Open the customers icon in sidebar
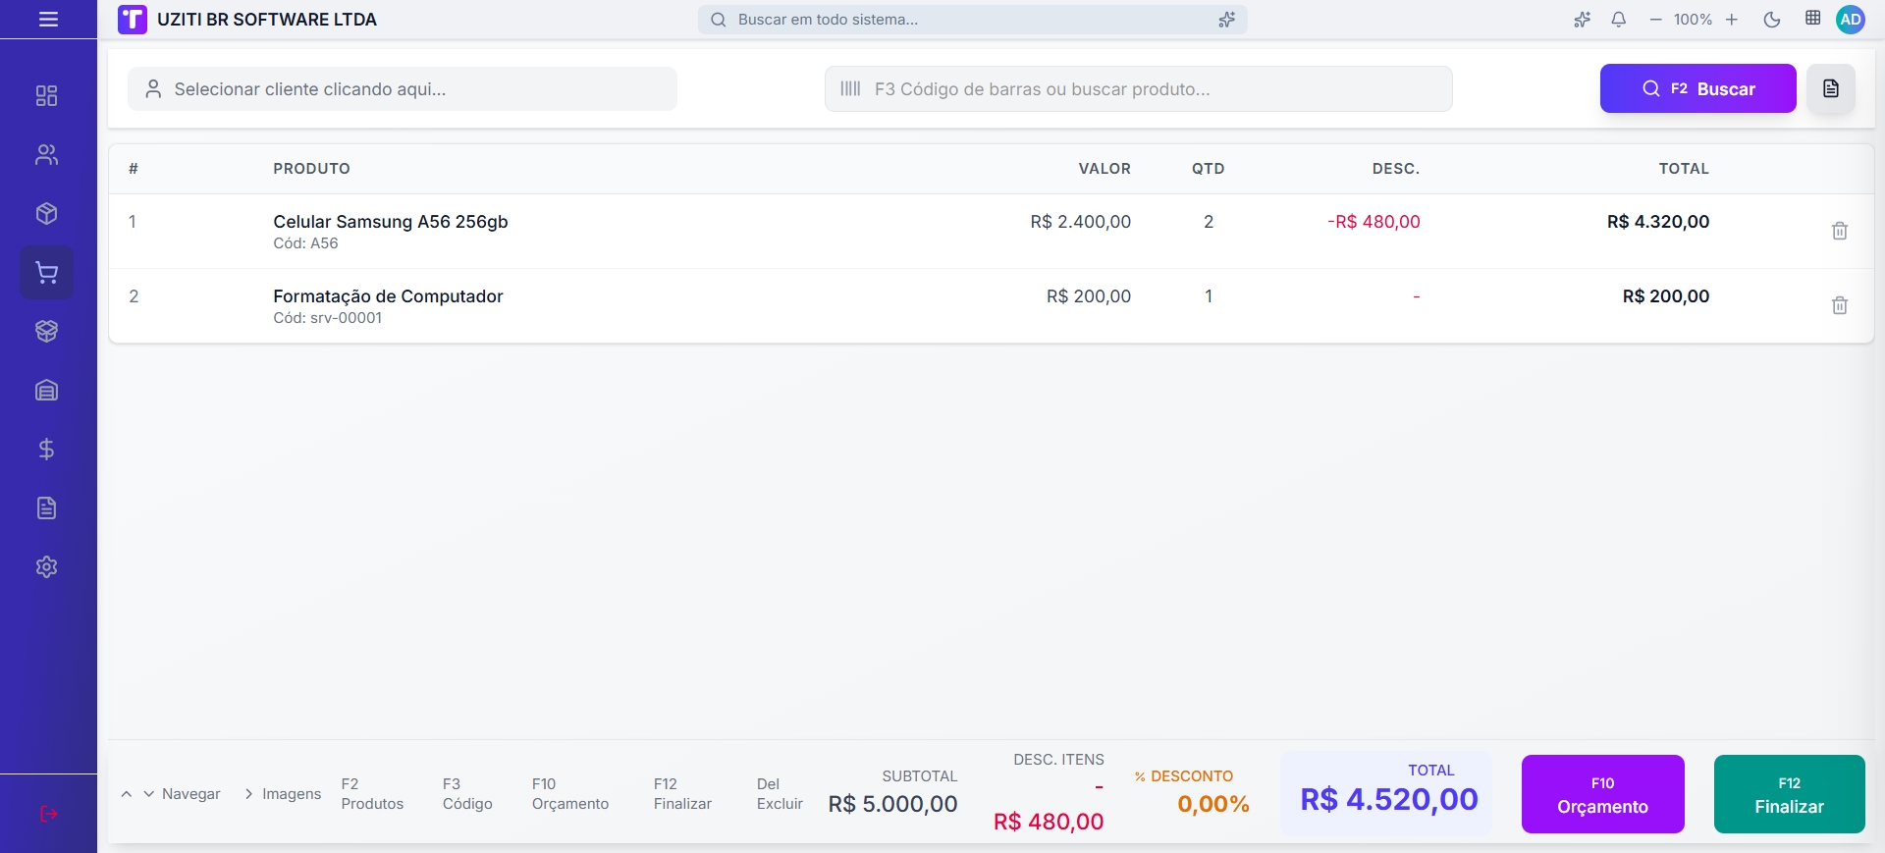1885x853 pixels. pyautogui.click(x=46, y=154)
